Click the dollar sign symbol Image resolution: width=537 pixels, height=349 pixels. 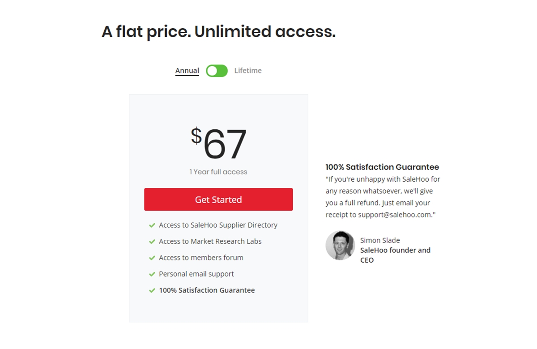pos(196,136)
